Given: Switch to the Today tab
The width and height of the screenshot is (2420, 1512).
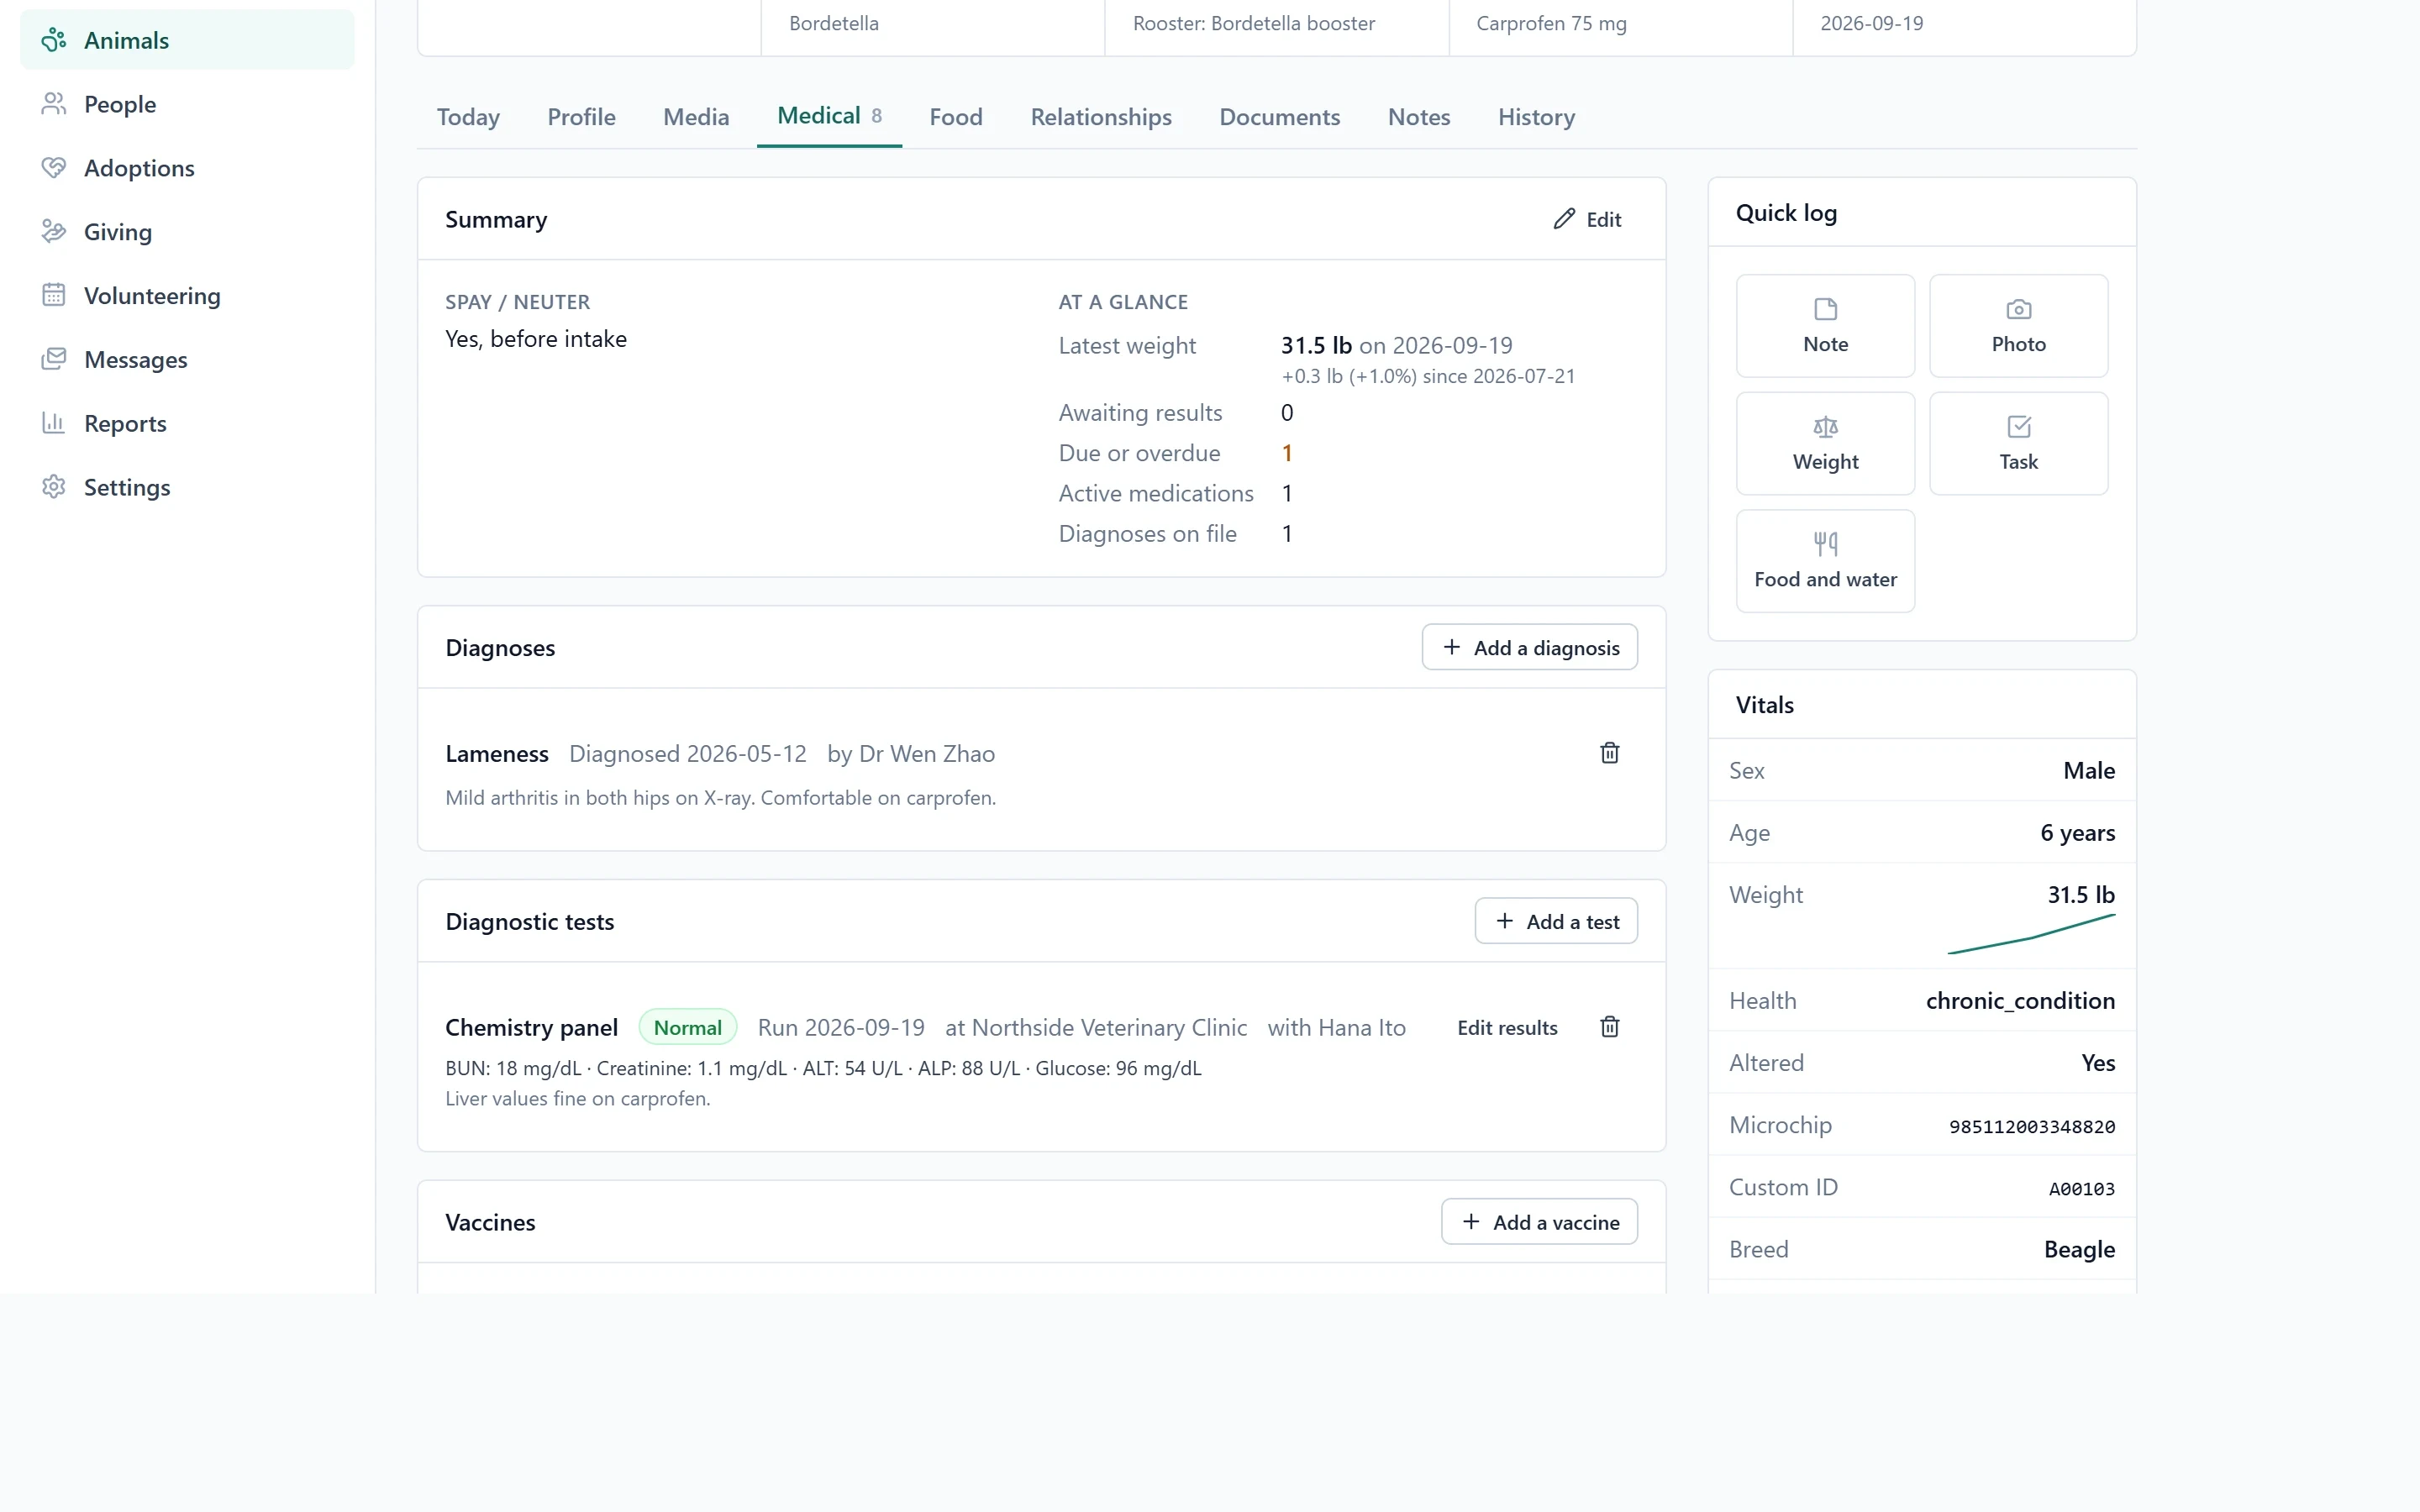Looking at the screenshot, I should 468,117.
